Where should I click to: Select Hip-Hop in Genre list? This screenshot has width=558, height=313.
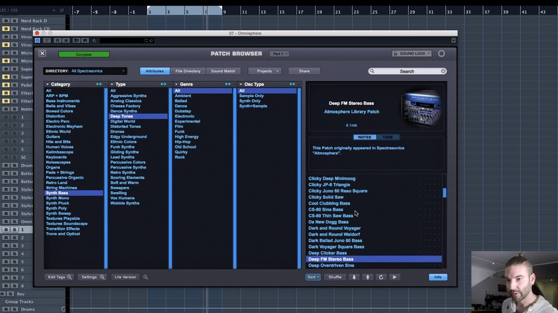(x=183, y=141)
